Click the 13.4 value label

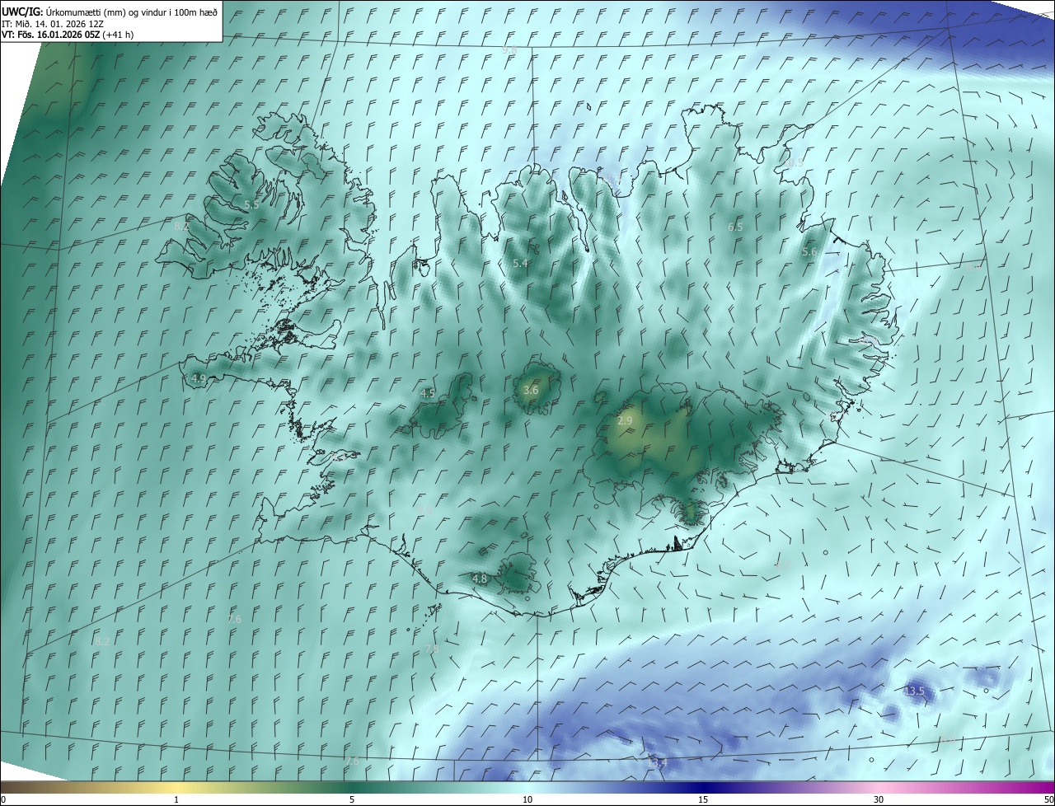(x=657, y=763)
